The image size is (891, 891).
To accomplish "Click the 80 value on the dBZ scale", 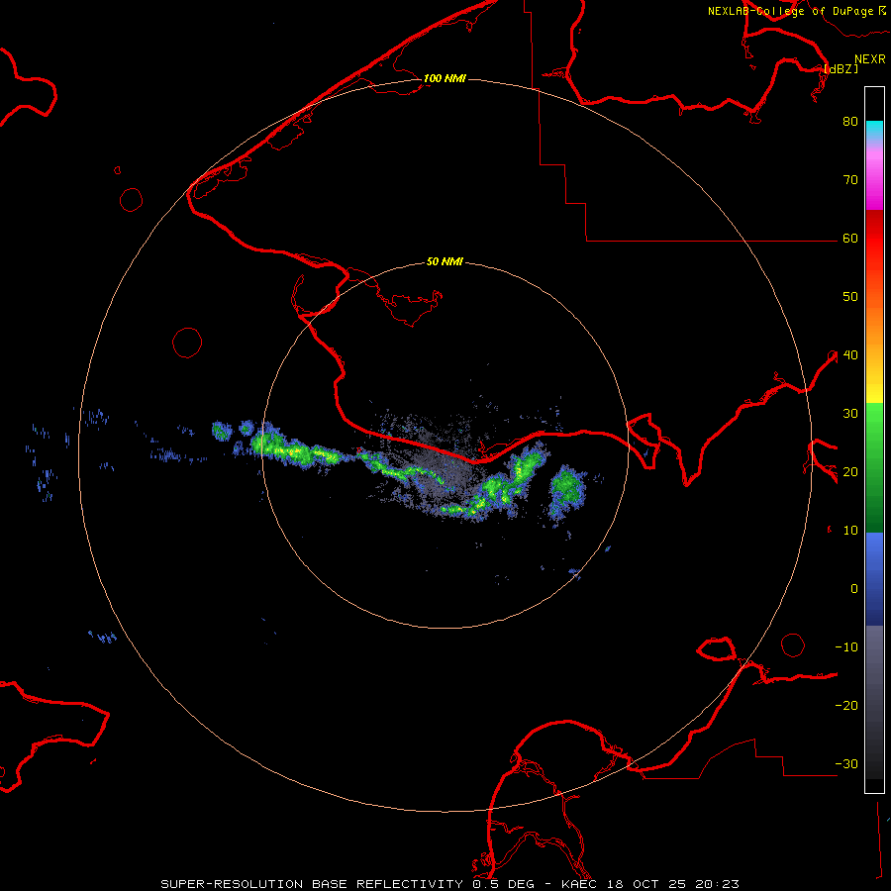I will coord(850,122).
